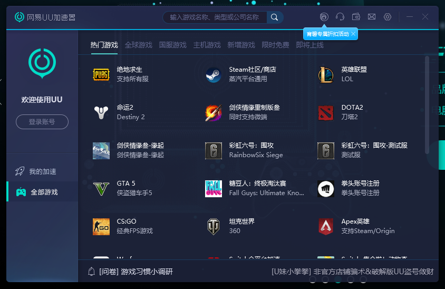This screenshot has height=289, width=445.
Task: Switch to the 热门游戏 tab
Action: pyautogui.click(x=104, y=45)
